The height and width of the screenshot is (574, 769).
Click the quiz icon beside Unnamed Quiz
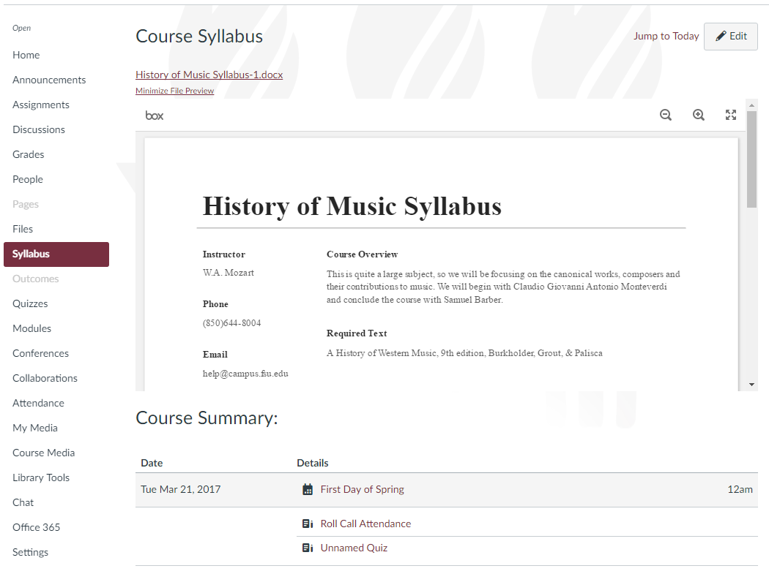308,548
